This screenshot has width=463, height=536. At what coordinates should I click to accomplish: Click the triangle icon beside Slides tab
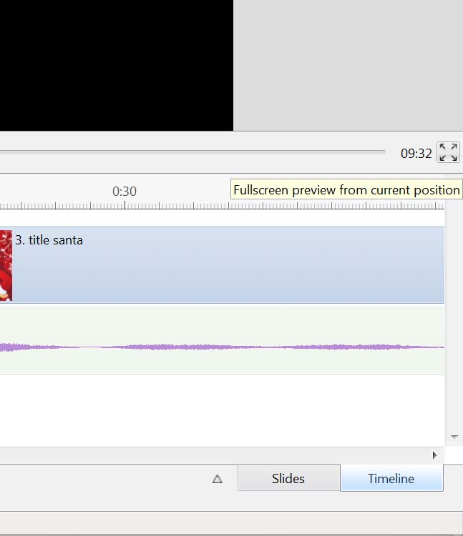pos(218,479)
